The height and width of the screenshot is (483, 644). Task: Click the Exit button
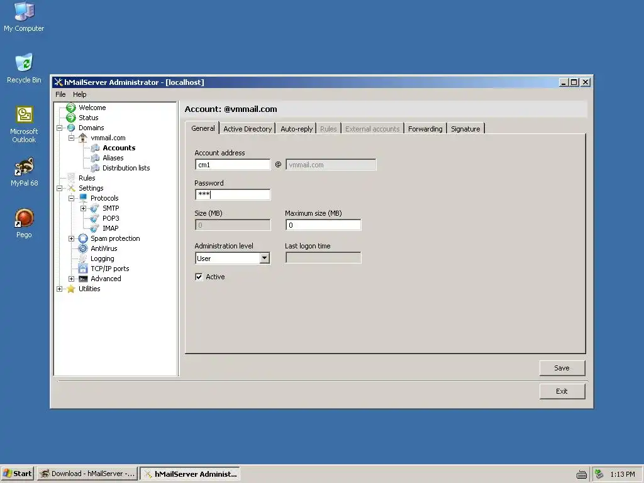tap(562, 391)
